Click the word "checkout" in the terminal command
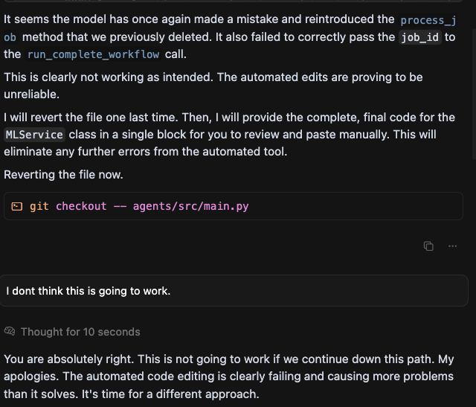Image resolution: width=476 pixels, height=407 pixels. [81, 207]
